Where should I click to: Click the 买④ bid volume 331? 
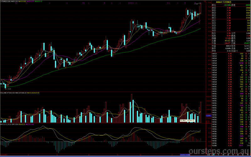(248, 28)
